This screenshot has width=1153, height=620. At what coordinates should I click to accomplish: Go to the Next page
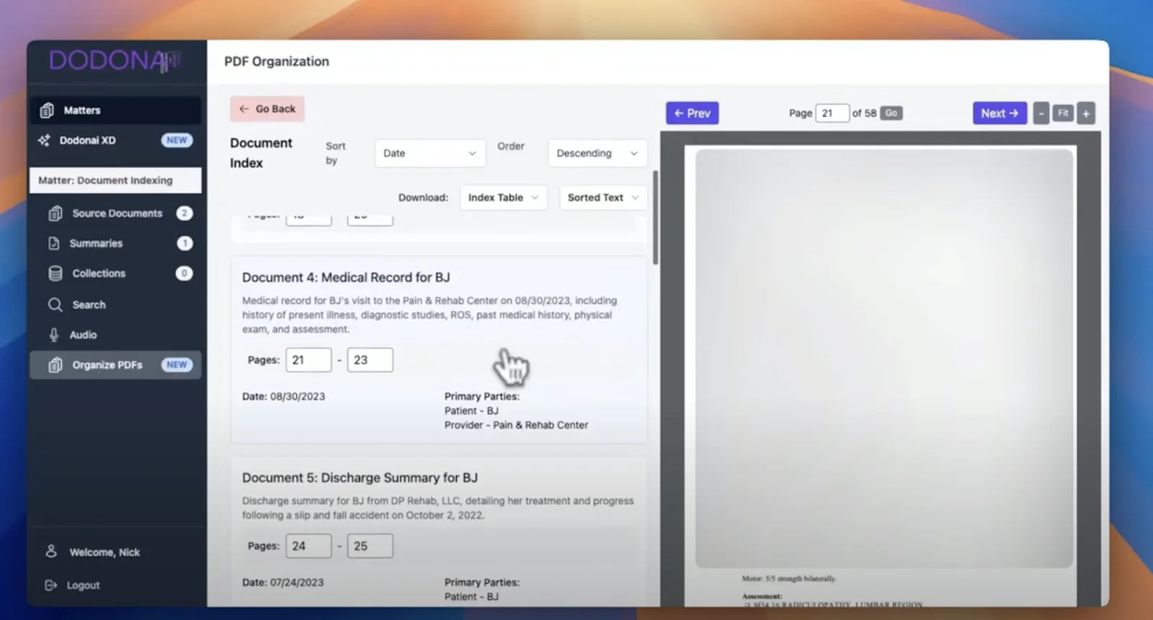(x=999, y=113)
